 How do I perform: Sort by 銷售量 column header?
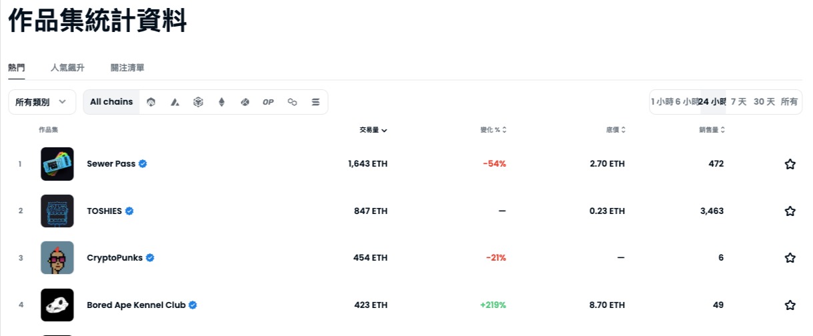[712, 130]
